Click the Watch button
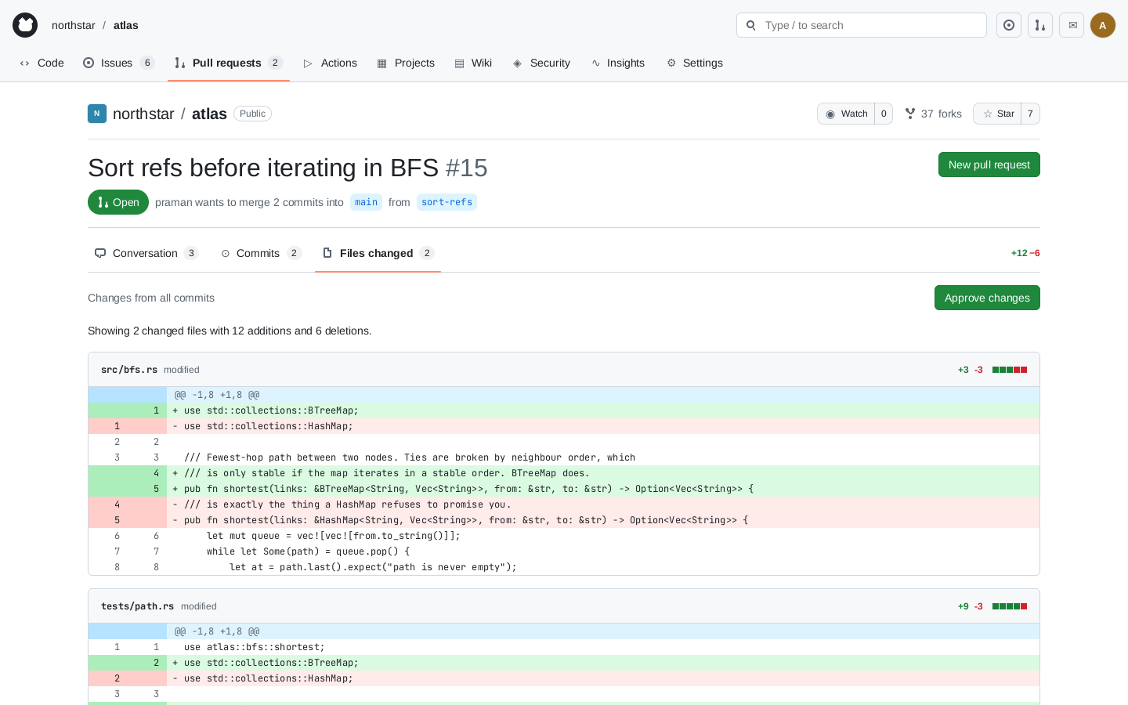The image size is (1128, 705). pos(846,114)
